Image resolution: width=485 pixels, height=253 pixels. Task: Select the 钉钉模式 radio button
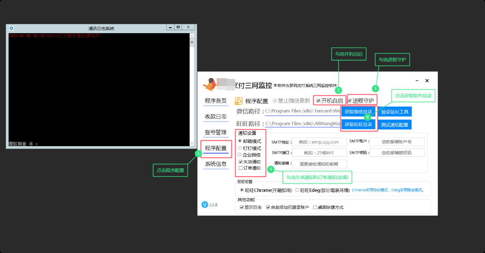coord(240,148)
